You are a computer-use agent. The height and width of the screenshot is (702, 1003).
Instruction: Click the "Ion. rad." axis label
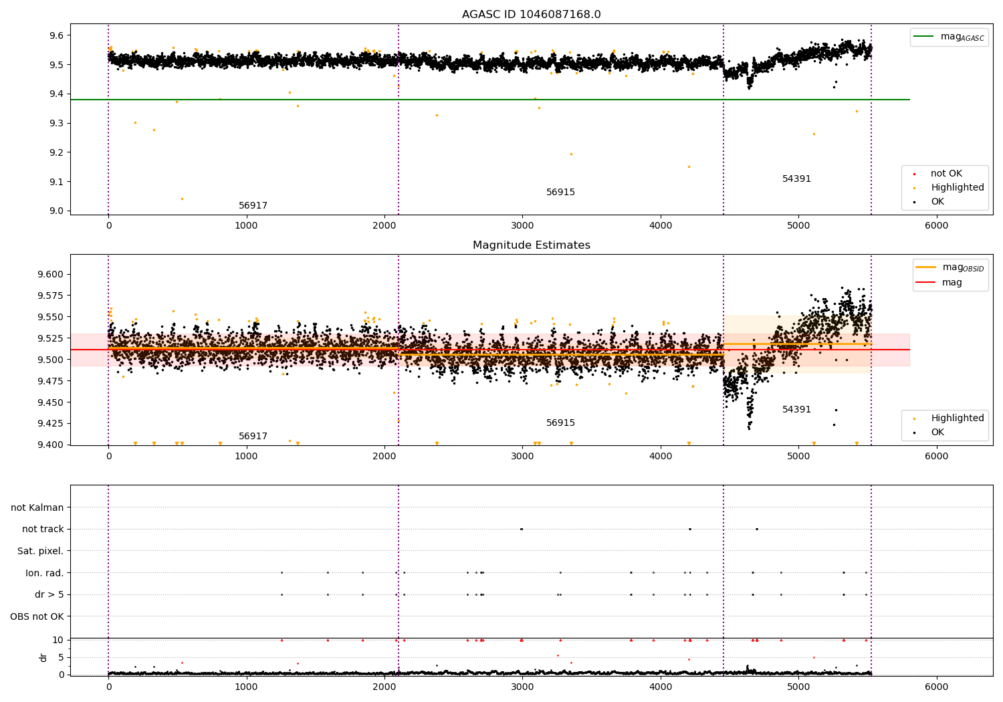point(45,573)
